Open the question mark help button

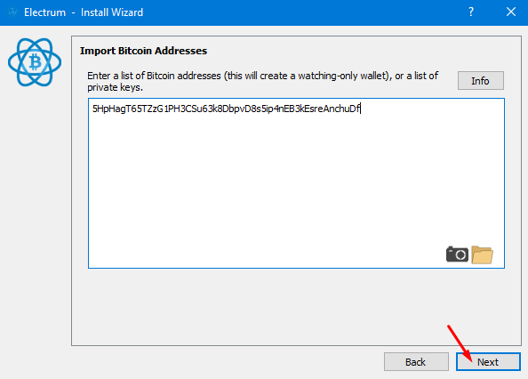pyautogui.click(x=471, y=12)
